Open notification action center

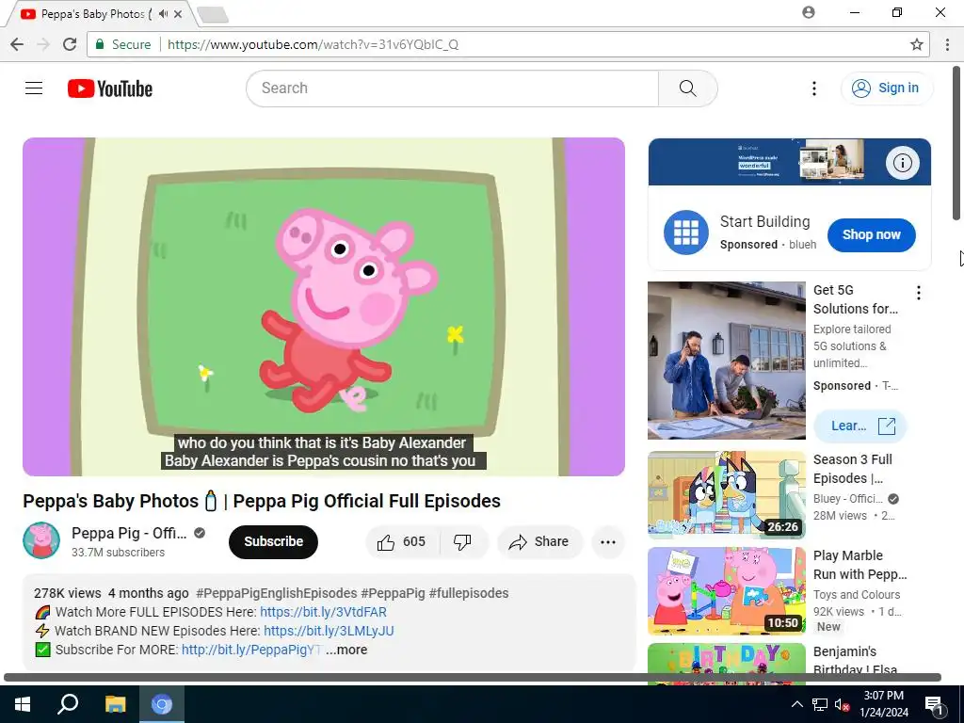(934, 704)
